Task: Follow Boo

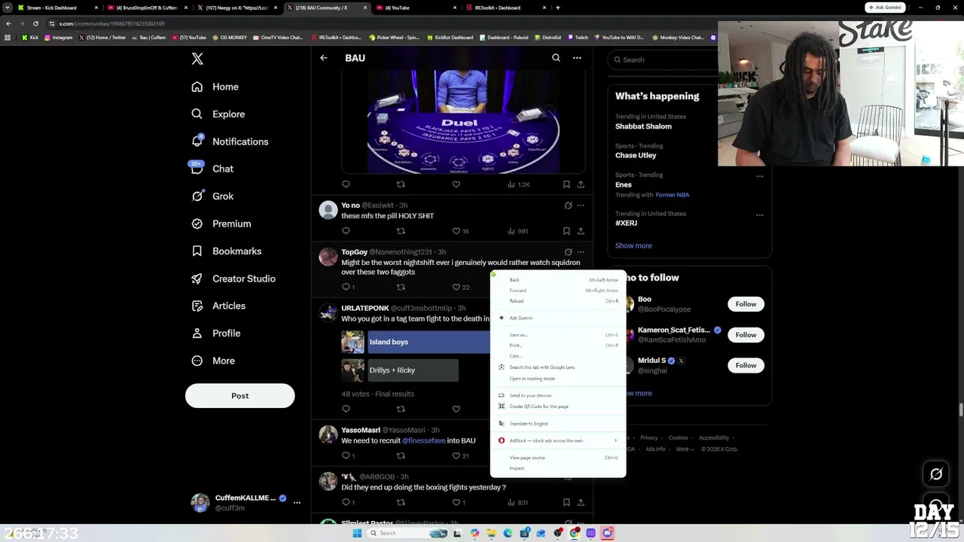Action: point(746,304)
